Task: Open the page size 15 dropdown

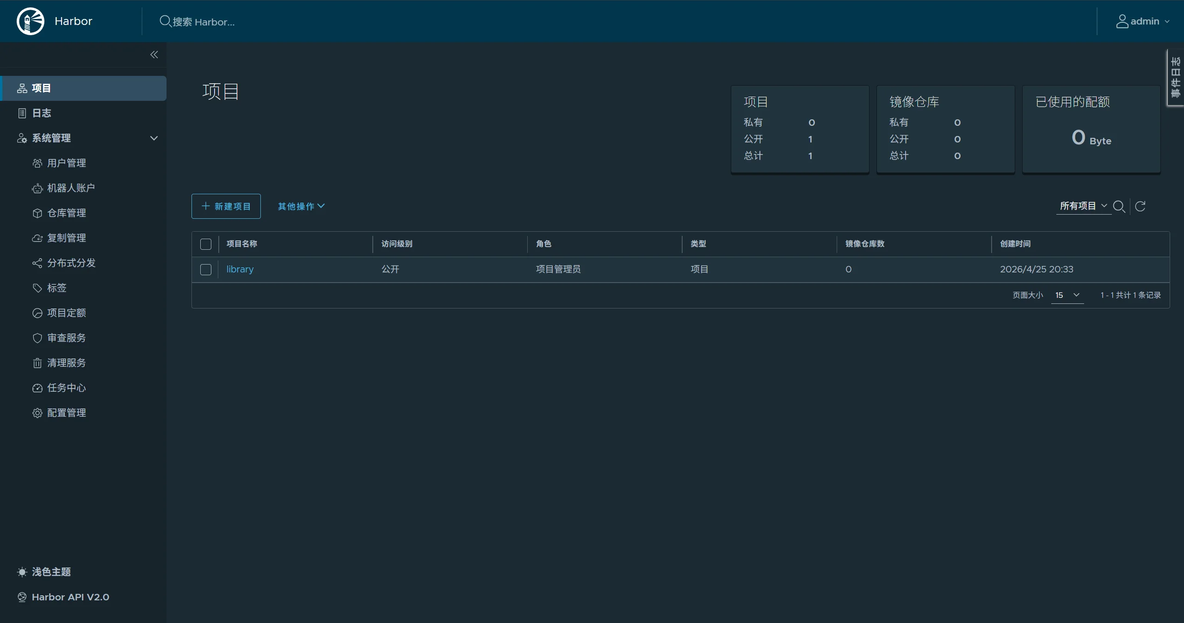Action: pyautogui.click(x=1067, y=295)
